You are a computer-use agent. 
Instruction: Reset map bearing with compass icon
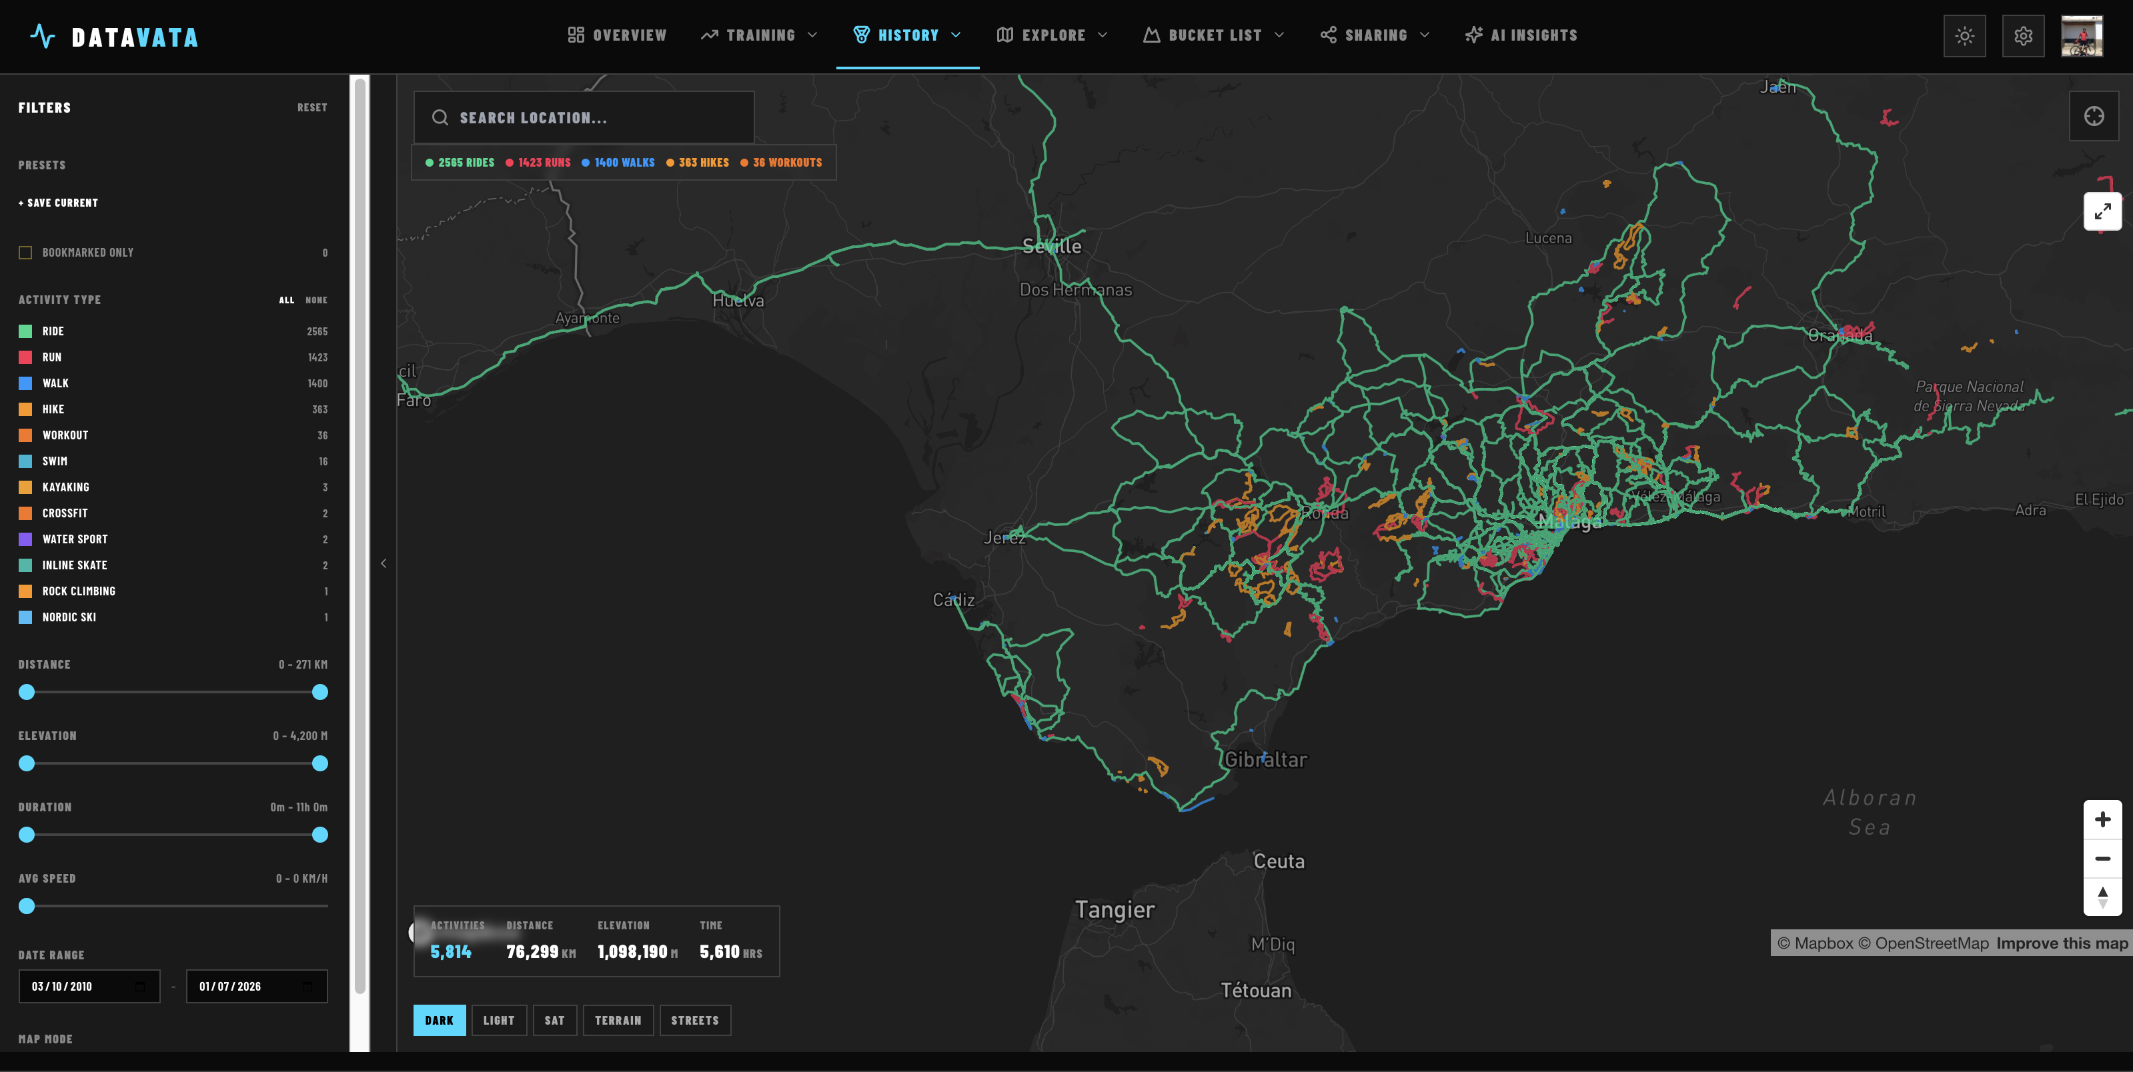tap(2102, 897)
